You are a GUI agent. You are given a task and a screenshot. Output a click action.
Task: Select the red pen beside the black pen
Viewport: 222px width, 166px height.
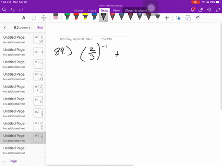(112, 17)
